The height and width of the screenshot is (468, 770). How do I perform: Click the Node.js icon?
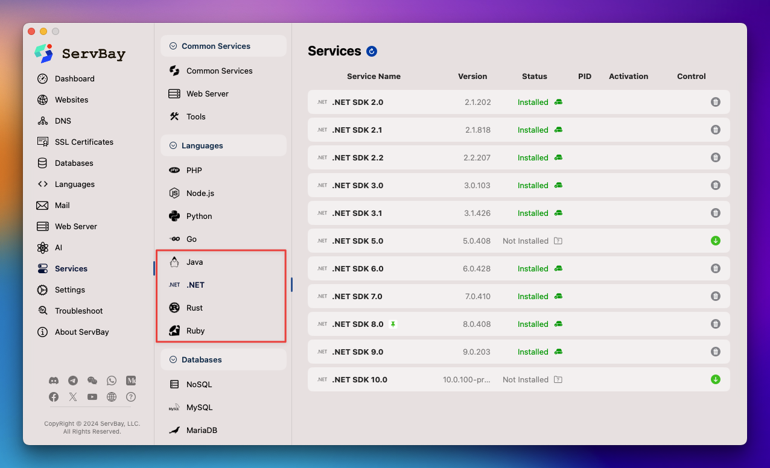(x=174, y=193)
